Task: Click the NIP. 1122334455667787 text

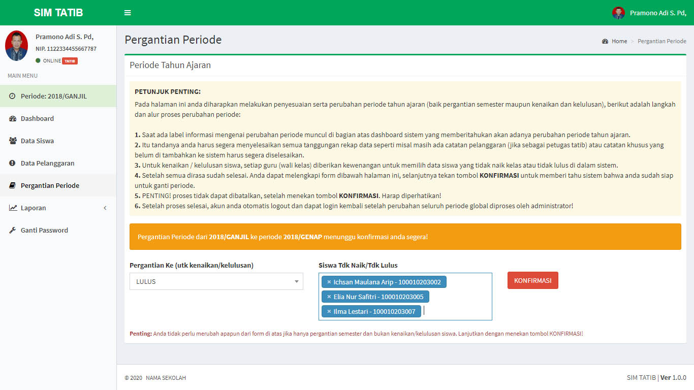Action: 66,49
